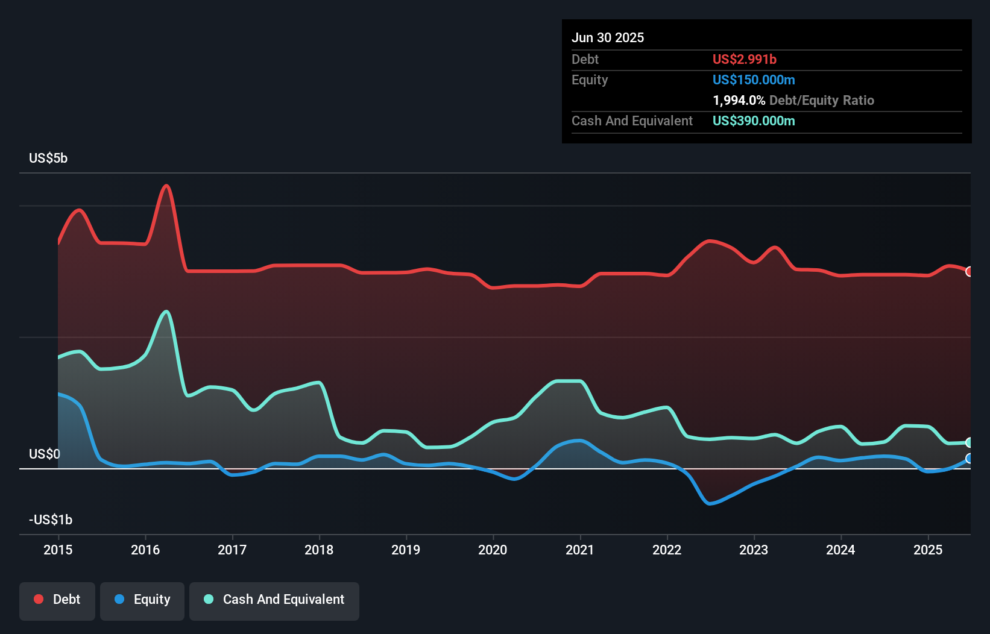Click the US$5b y-axis label
Viewport: 990px width, 634px height.
48,158
